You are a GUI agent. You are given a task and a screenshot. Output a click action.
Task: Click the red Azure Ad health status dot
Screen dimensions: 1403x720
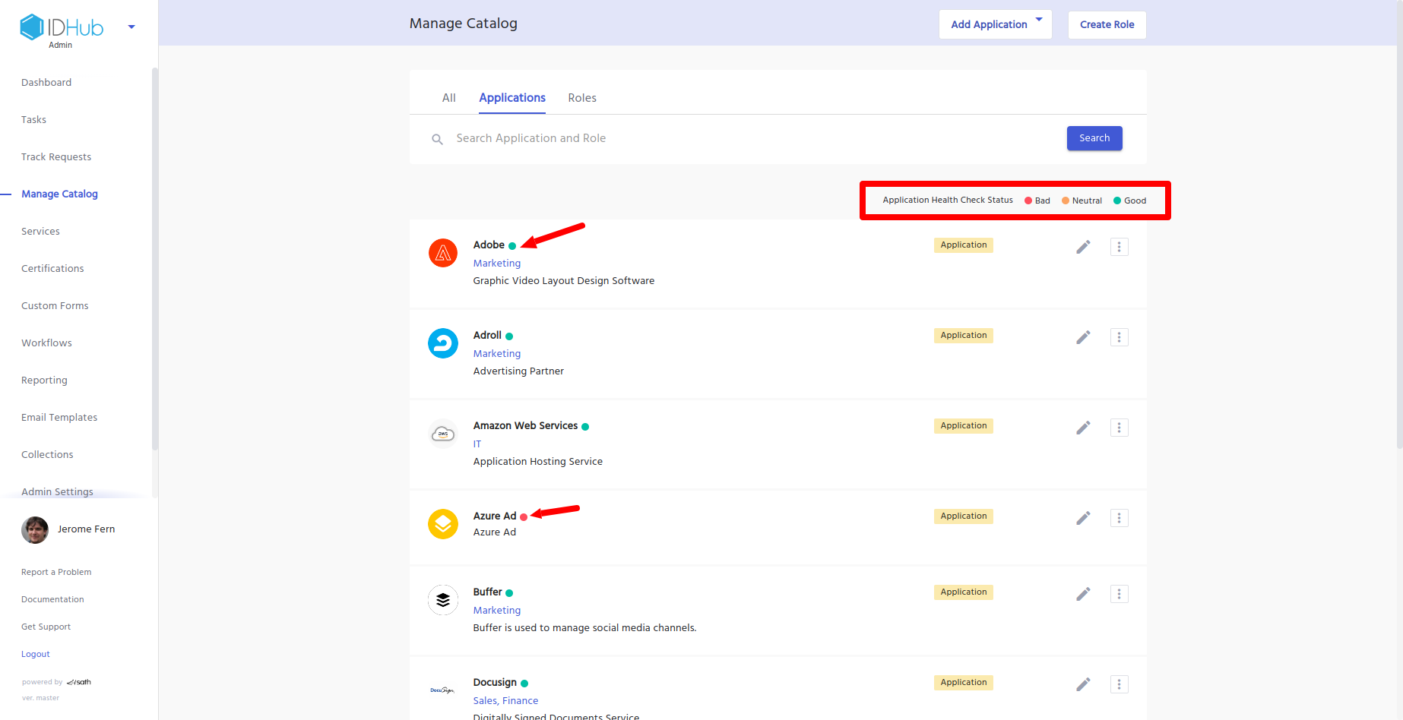(524, 517)
